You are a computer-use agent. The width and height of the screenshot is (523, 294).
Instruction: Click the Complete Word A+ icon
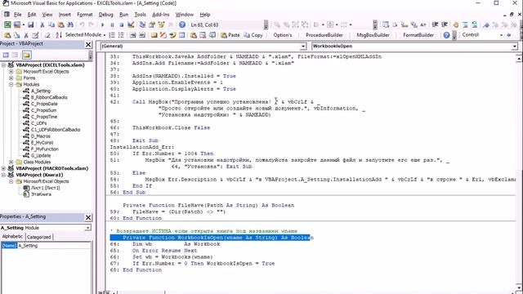tap(423, 24)
